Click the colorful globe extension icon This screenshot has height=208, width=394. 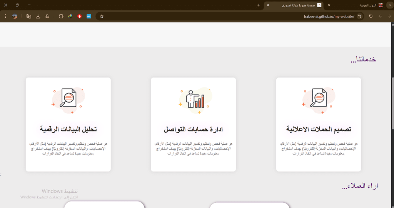click(70, 16)
